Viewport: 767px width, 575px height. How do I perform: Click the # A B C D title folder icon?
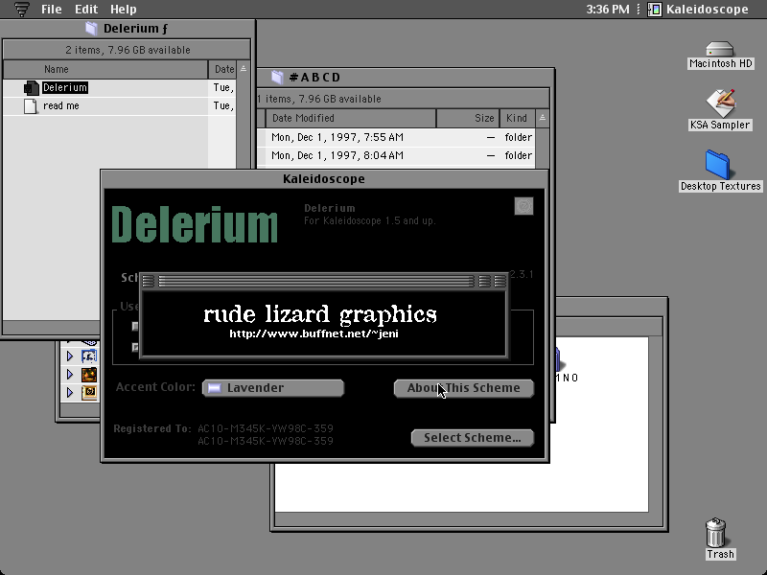pos(277,78)
